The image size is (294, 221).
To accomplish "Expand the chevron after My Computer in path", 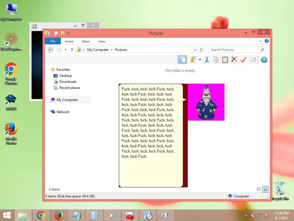I will pyautogui.click(x=112, y=50).
